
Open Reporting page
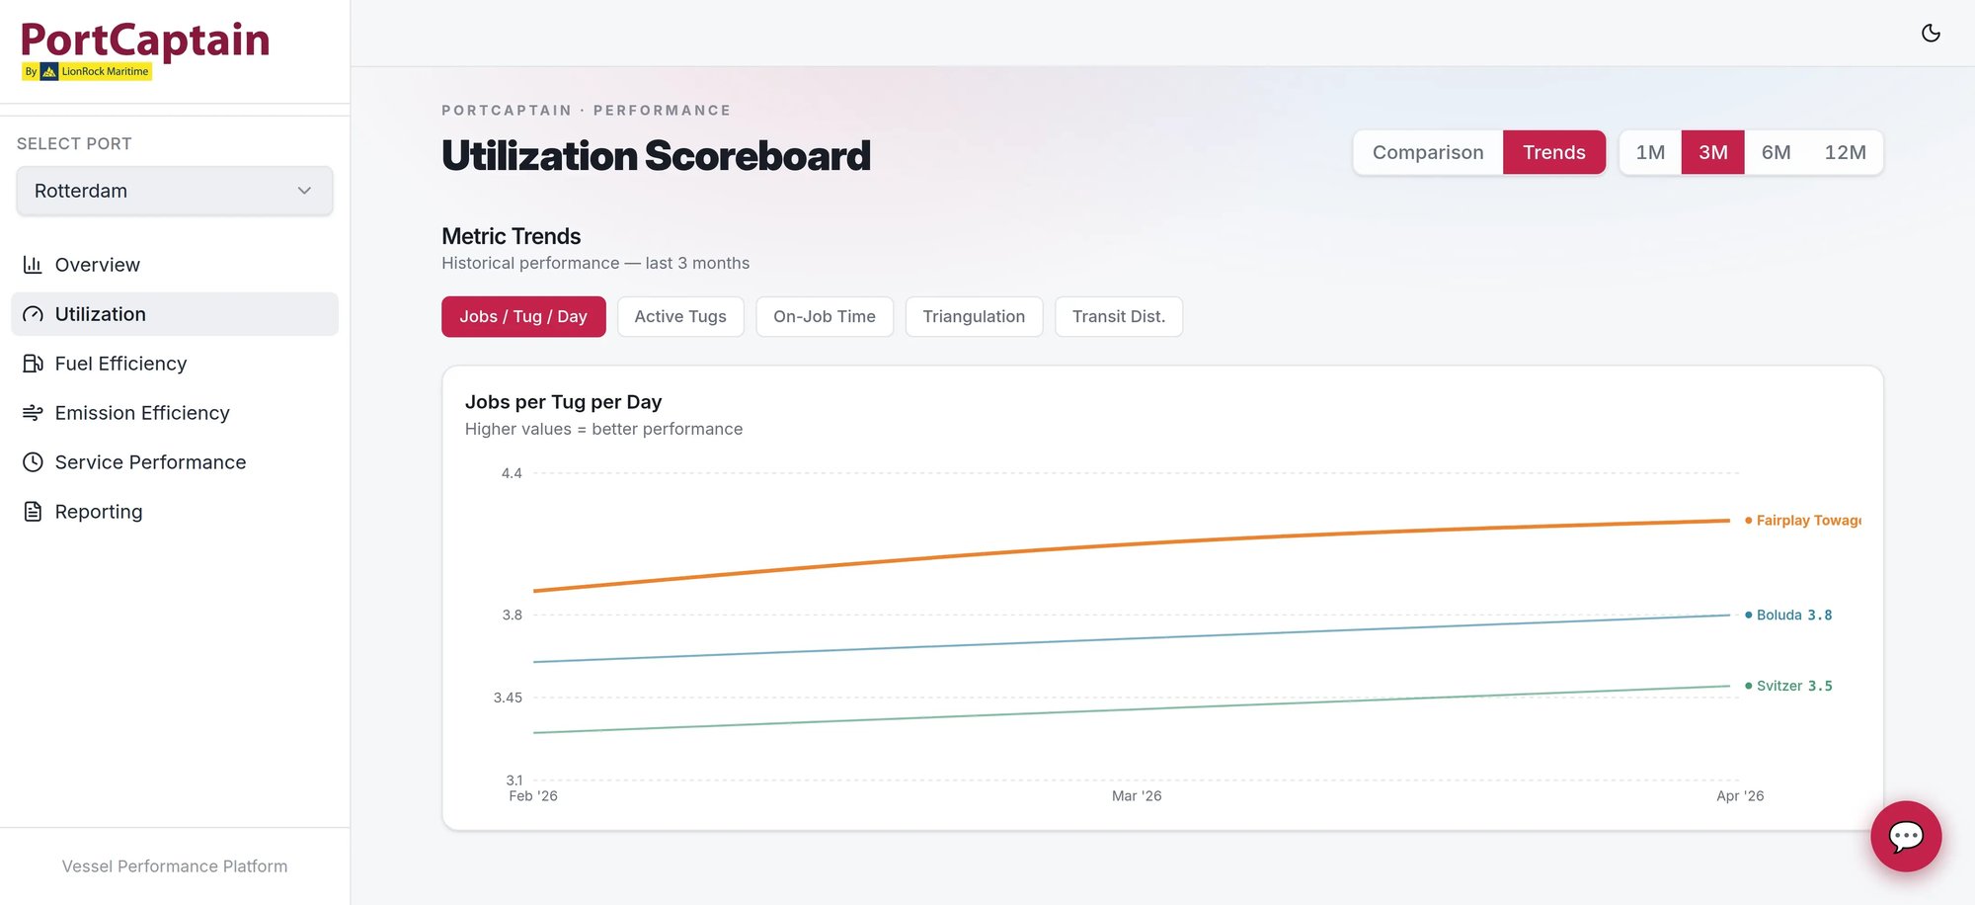(175, 512)
